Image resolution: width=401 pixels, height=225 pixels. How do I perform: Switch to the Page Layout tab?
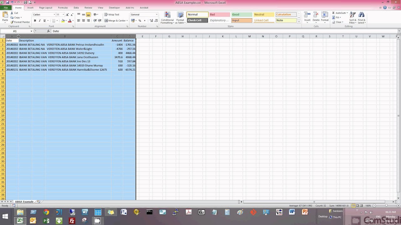tap(46, 8)
